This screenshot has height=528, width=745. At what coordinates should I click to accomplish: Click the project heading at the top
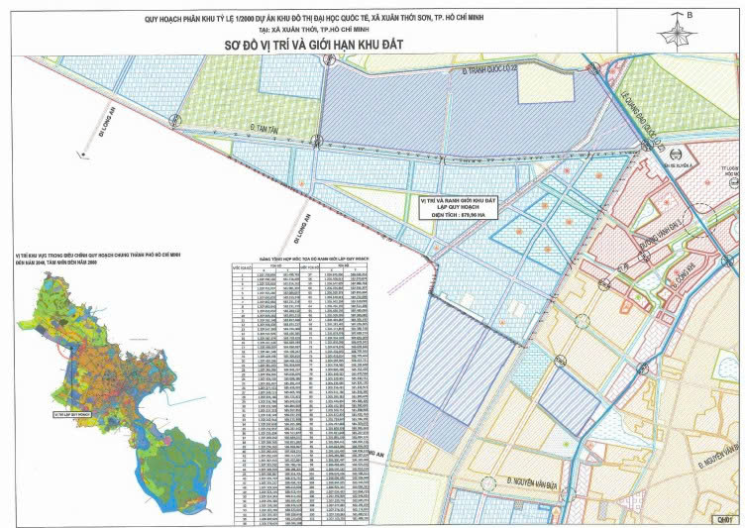click(x=372, y=18)
